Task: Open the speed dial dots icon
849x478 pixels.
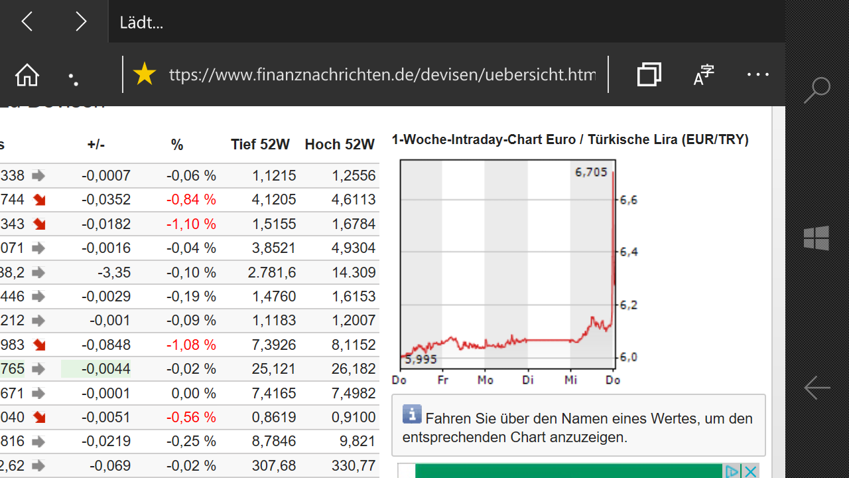Action: pos(74,78)
